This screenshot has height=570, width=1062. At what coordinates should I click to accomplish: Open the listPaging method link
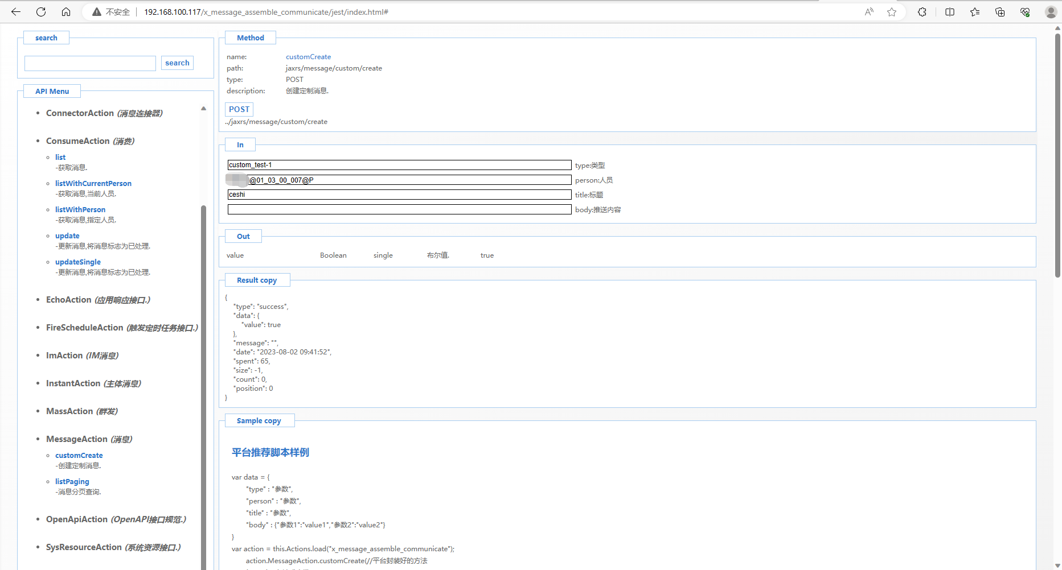[72, 481]
